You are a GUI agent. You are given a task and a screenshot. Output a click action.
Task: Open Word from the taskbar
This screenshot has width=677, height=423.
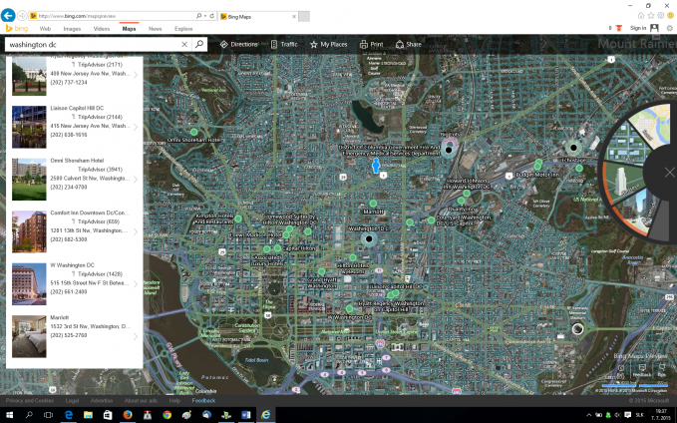coord(246,415)
